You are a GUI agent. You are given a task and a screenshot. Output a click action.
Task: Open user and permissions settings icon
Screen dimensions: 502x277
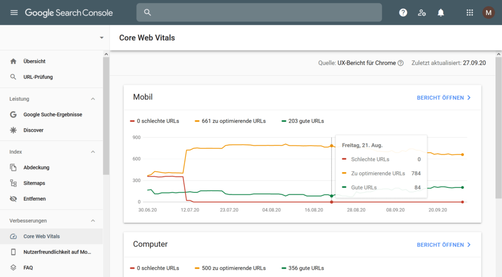(x=422, y=12)
